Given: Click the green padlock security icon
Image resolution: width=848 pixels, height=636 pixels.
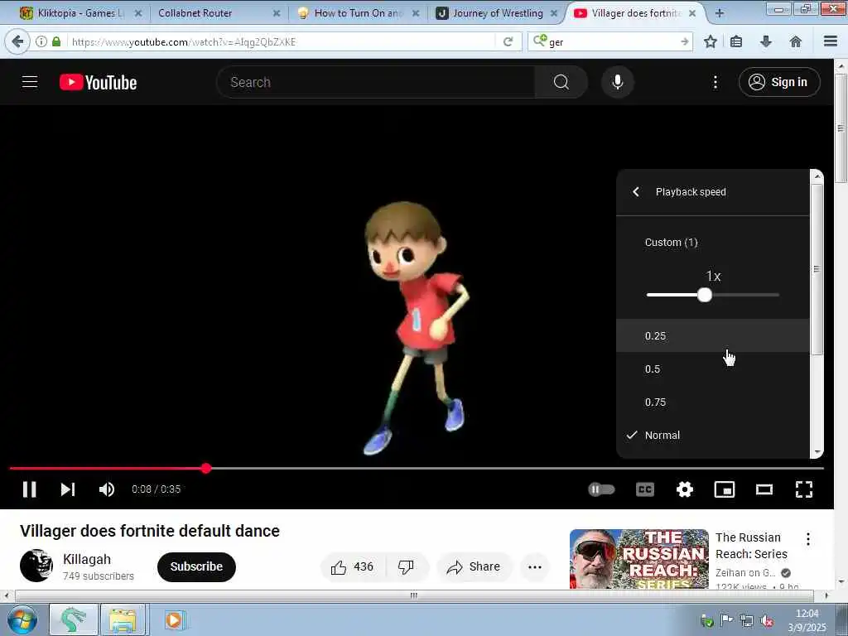Looking at the screenshot, I should [x=56, y=41].
